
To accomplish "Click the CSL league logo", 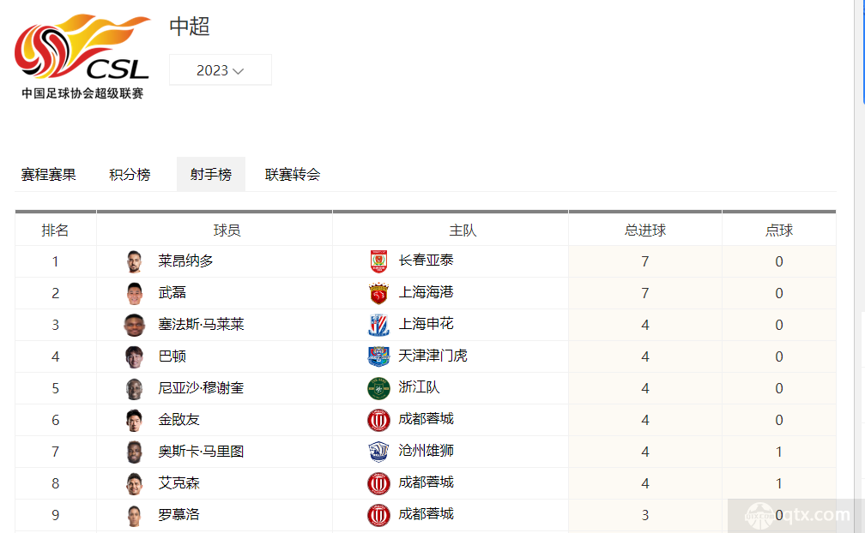I will [x=82, y=57].
